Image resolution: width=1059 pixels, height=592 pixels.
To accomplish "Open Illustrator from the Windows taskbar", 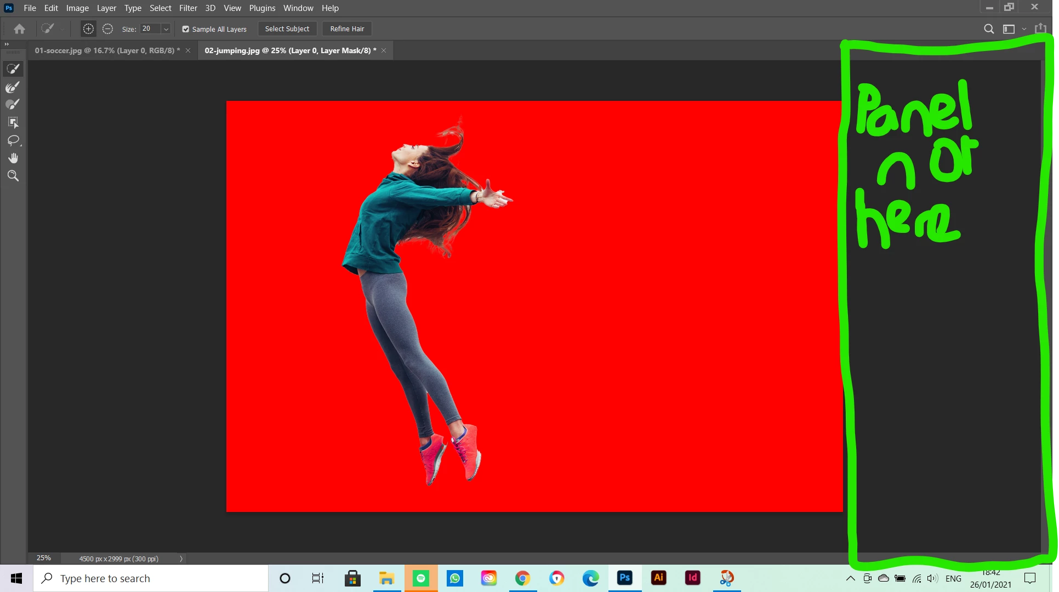I will click(658, 578).
